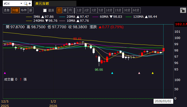Click the 60MA legend entry

tap(107, 17)
